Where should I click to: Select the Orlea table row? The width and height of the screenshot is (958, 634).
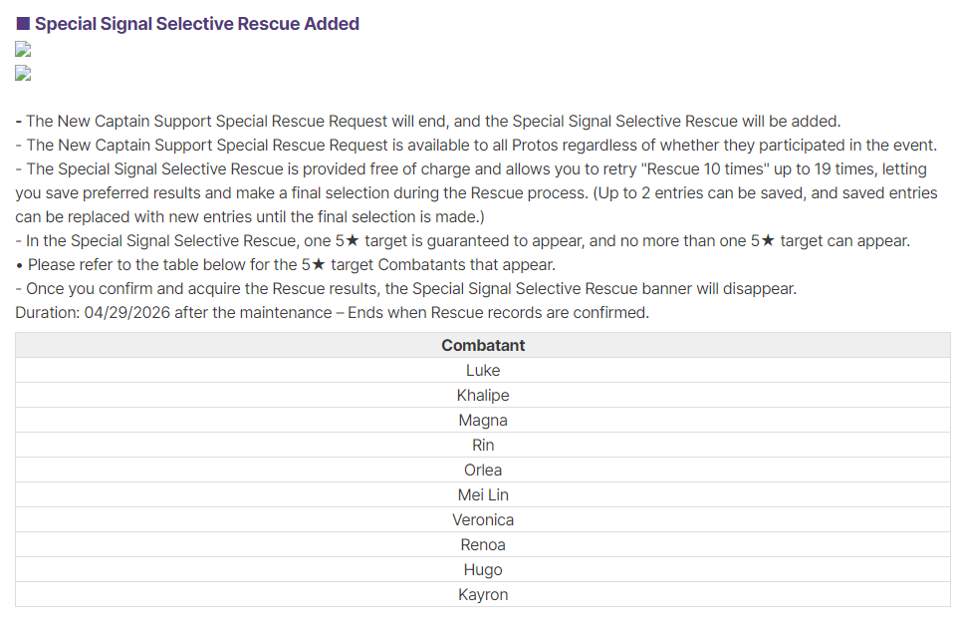pos(483,471)
